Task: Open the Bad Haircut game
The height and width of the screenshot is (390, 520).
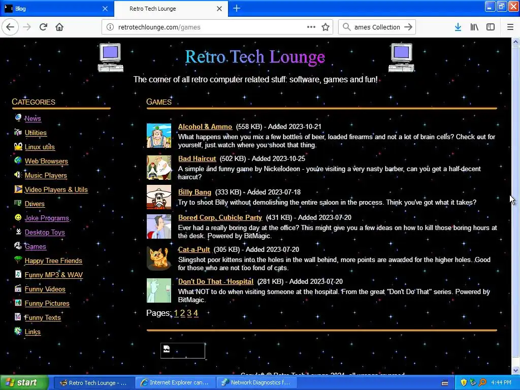Action: coord(197,158)
